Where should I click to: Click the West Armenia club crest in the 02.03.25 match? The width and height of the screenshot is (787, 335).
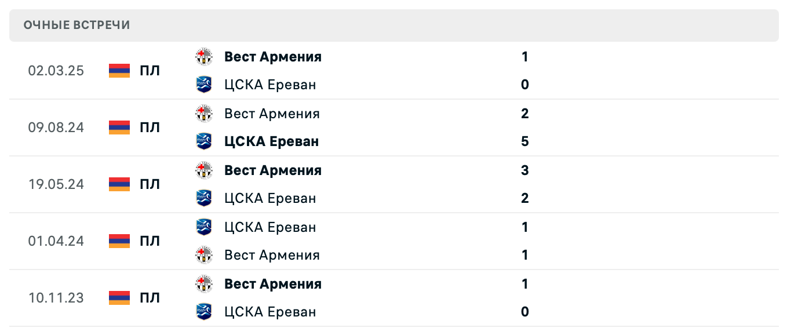(x=204, y=56)
